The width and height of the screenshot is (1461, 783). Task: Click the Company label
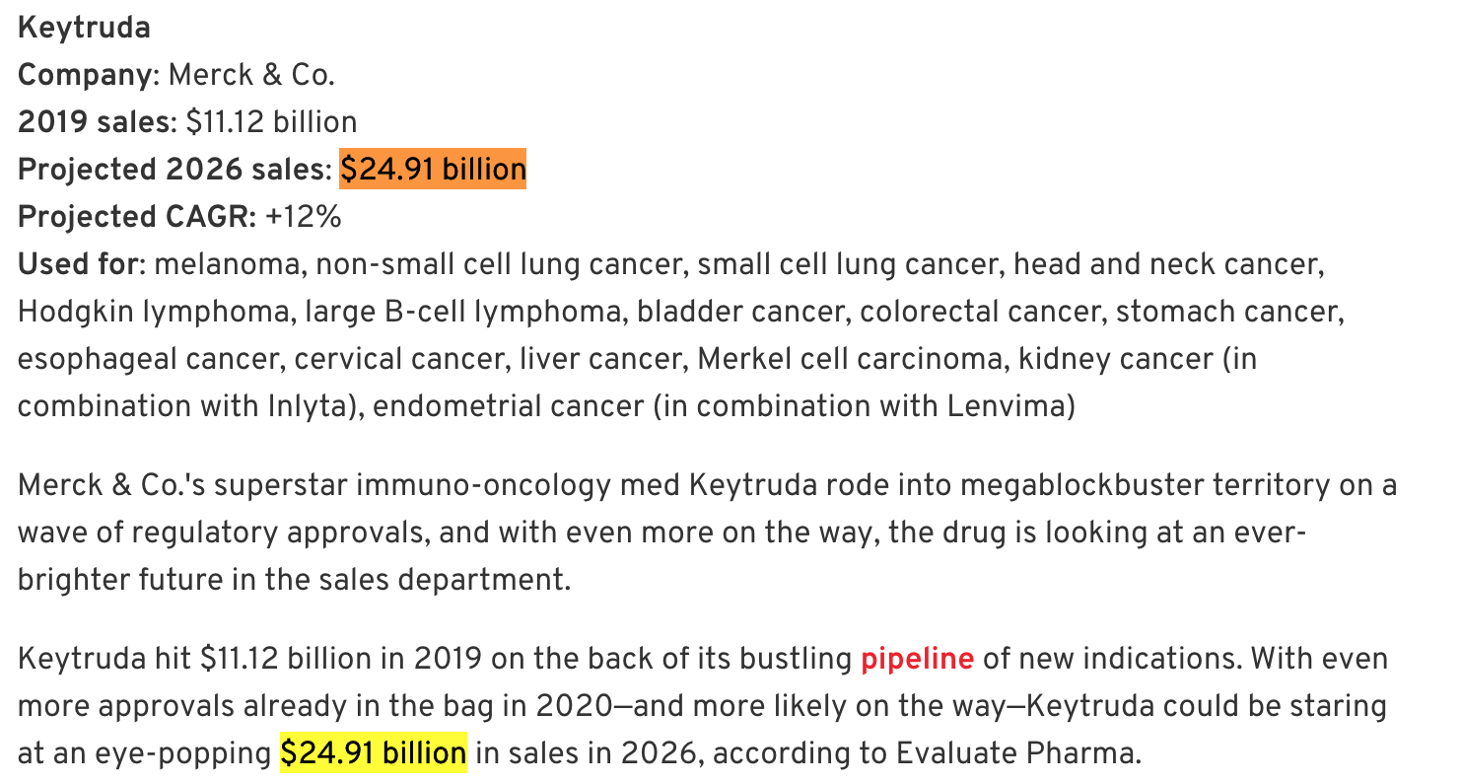pos(86,75)
